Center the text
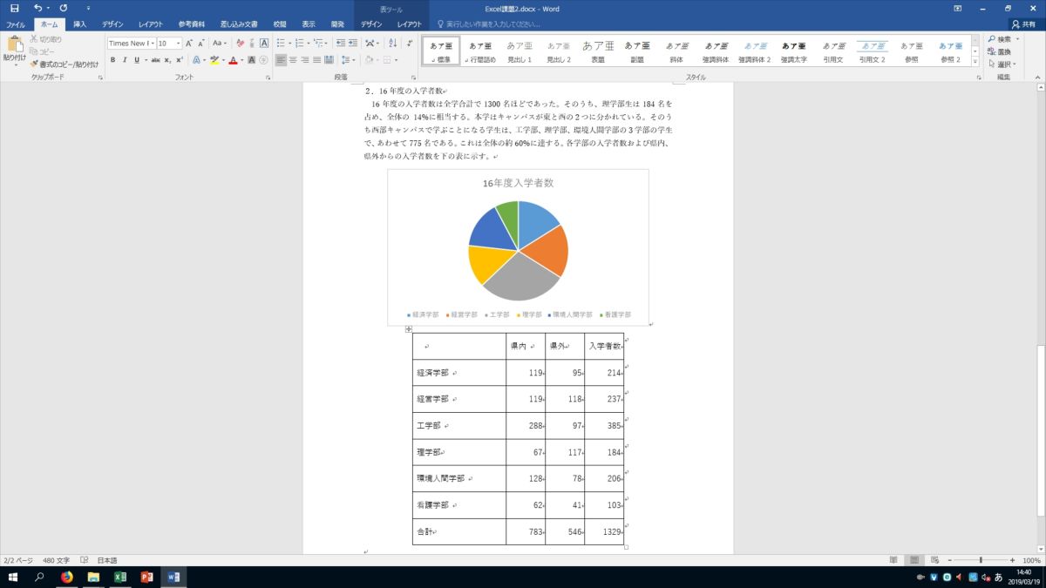Screen dimensions: 1046x588 coord(293,60)
